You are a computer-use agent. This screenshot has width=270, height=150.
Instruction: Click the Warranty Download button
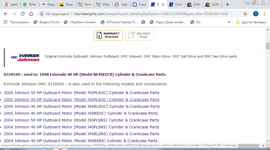point(108,35)
